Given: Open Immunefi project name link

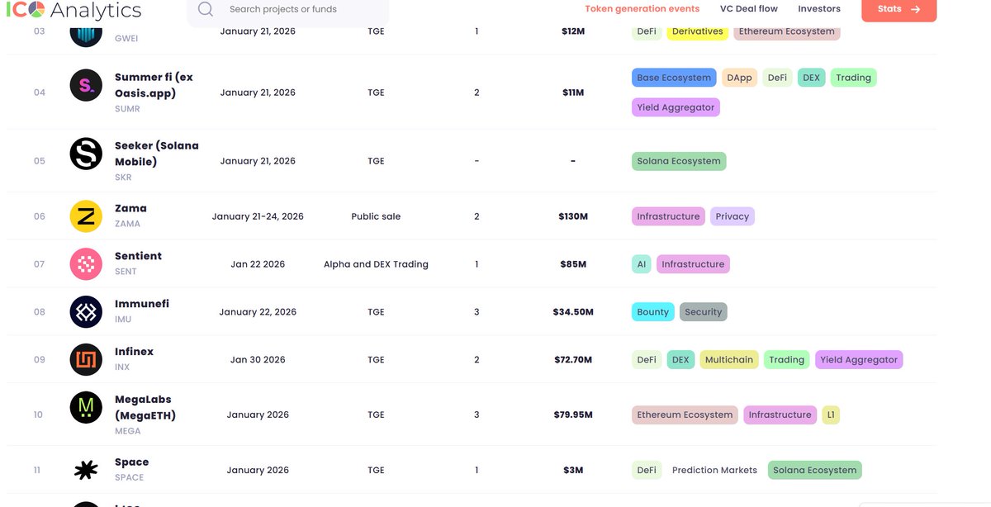Looking at the screenshot, I should coord(142,304).
